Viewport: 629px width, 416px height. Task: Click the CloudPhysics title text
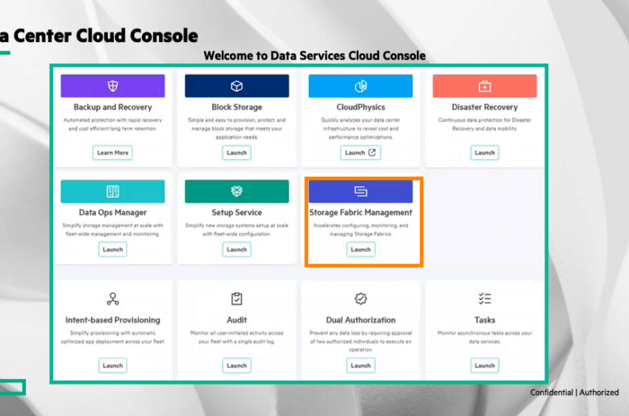[x=360, y=107]
